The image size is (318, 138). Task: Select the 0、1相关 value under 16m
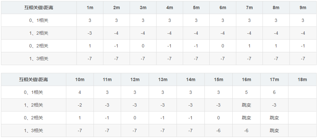click(246, 92)
